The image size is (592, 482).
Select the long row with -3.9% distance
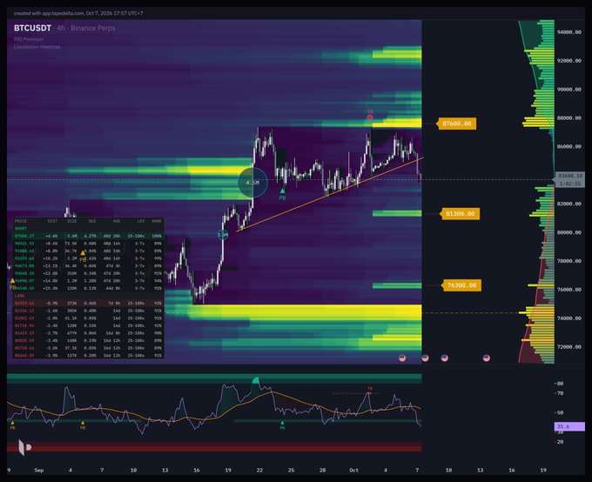point(88,356)
